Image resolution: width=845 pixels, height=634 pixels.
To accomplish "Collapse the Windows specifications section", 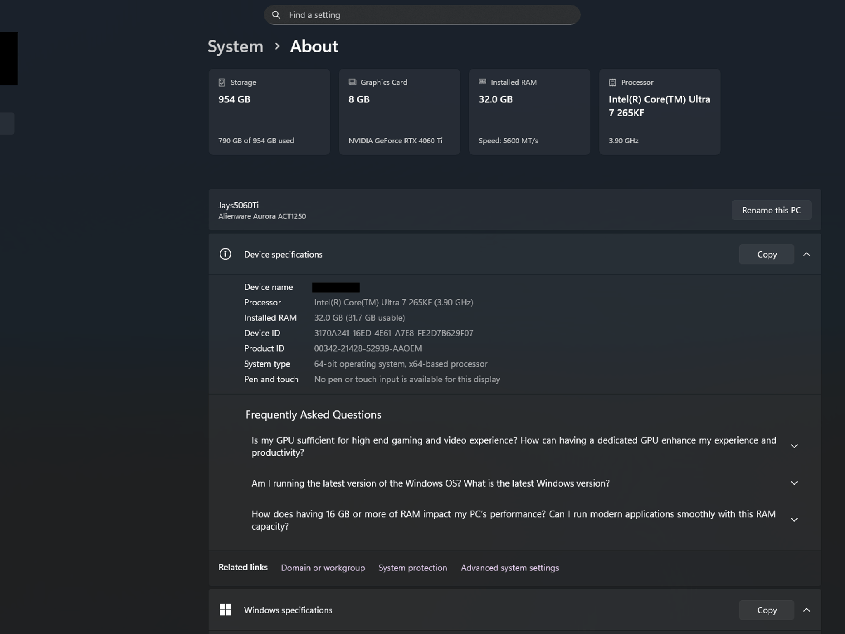I will [x=807, y=610].
